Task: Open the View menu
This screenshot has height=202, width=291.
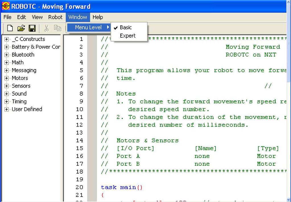Action: click(37, 17)
